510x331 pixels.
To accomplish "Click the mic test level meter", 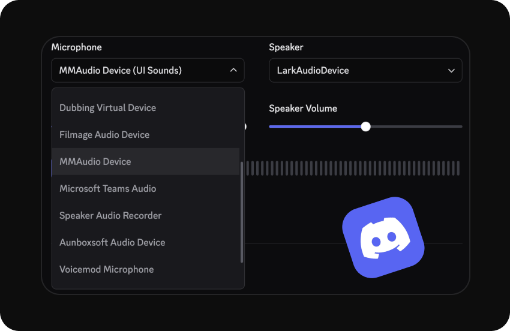I will coord(353,168).
